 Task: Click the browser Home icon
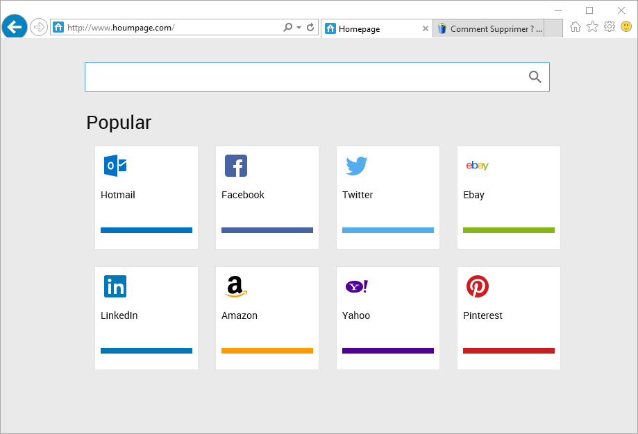click(576, 27)
